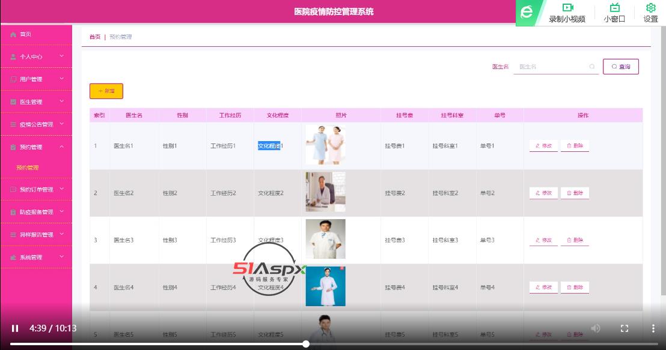Open the 设置 gear icon

[x=651, y=8]
